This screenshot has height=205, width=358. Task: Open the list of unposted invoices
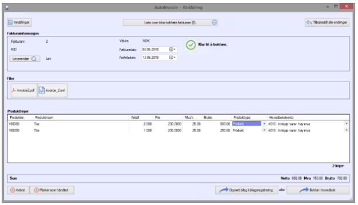pyautogui.click(x=170, y=23)
